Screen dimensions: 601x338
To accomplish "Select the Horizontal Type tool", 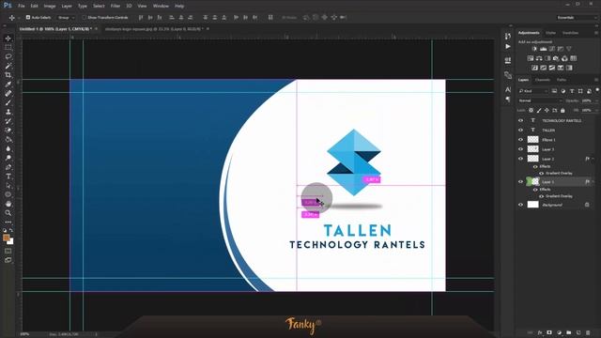I will 8,177.
